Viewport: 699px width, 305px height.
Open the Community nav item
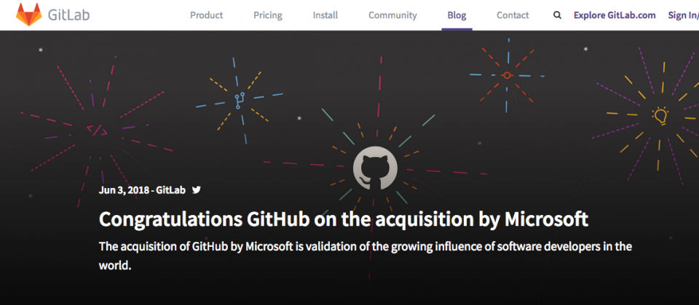pyautogui.click(x=392, y=15)
